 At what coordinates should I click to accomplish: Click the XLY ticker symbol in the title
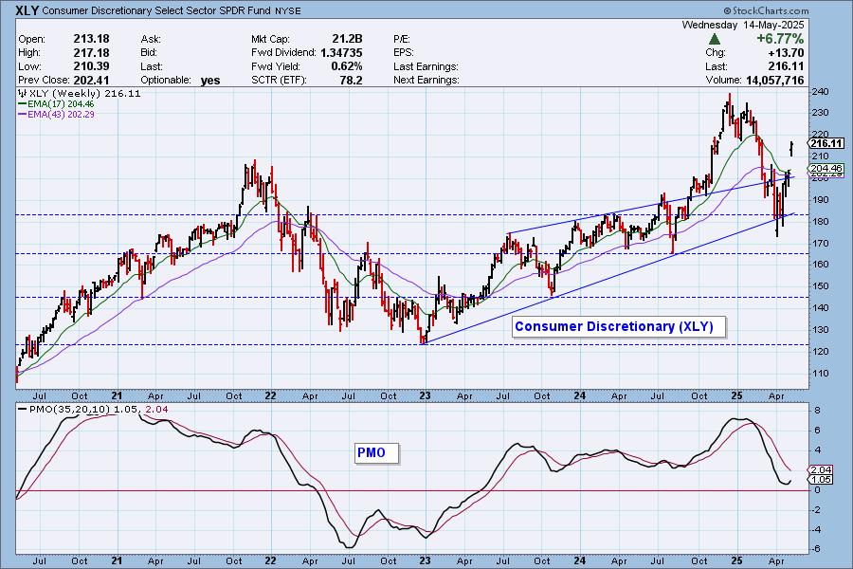tap(27, 10)
